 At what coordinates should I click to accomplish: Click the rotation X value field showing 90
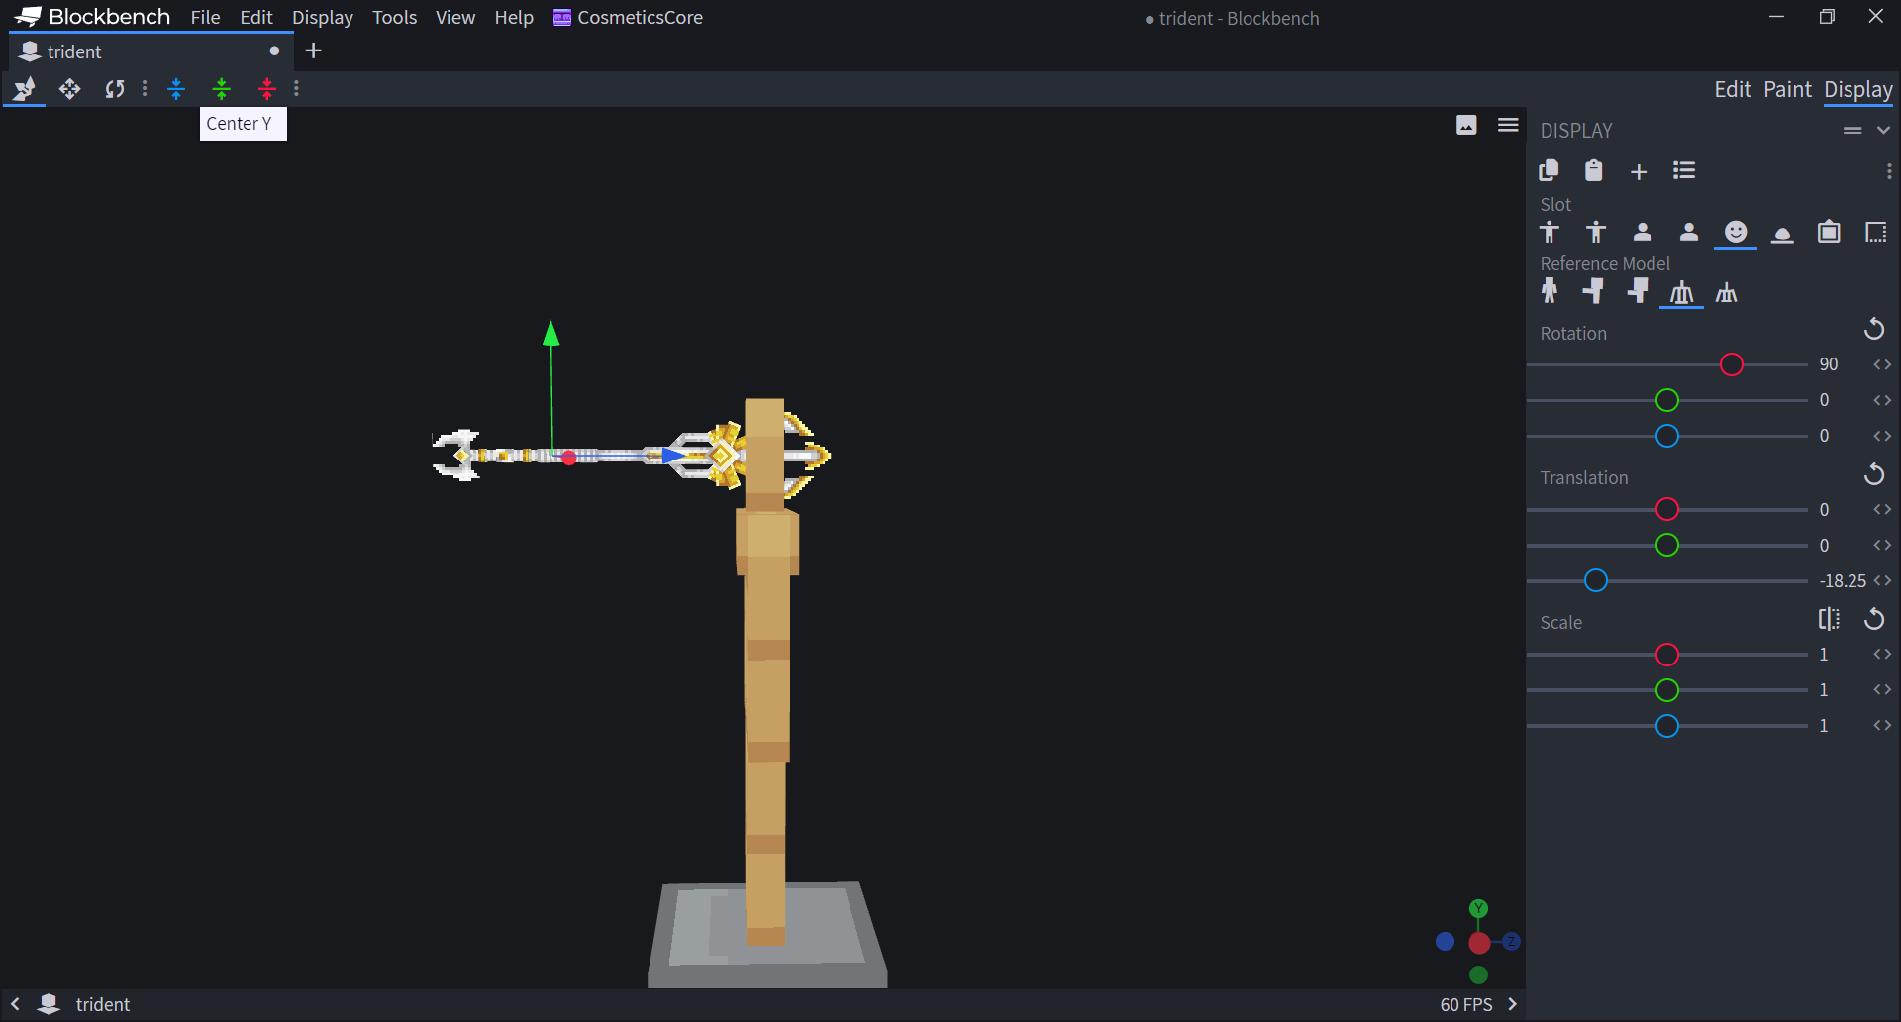tap(1828, 364)
